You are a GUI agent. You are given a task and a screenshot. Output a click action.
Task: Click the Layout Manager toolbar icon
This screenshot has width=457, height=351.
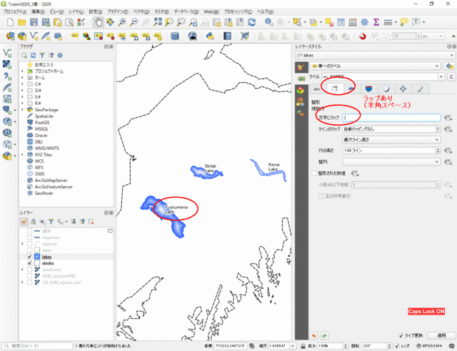69,22
